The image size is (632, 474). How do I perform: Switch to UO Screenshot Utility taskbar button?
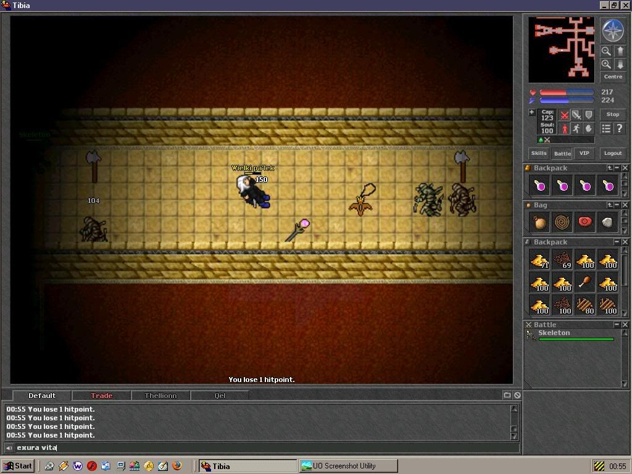pyautogui.click(x=348, y=466)
